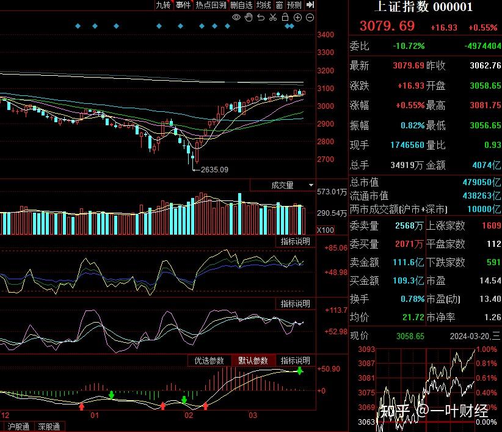Viewport: 502px width, 432px height.
Task: Click the skip-forward arrow icon after 预测
Action: [310, 4]
